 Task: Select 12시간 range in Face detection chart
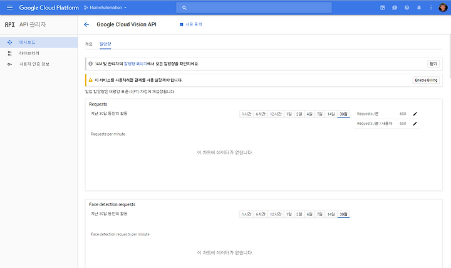point(276,214)
